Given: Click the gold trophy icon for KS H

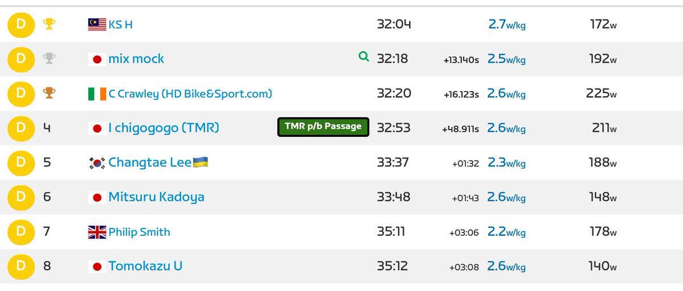Looking at the screenshot, I should tap(49, 24).
